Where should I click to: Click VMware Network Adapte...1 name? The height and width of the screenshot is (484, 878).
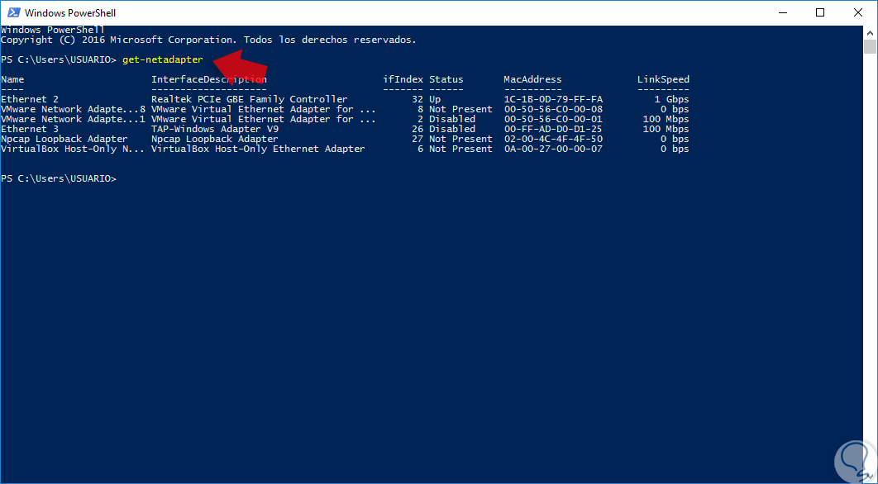73,119
